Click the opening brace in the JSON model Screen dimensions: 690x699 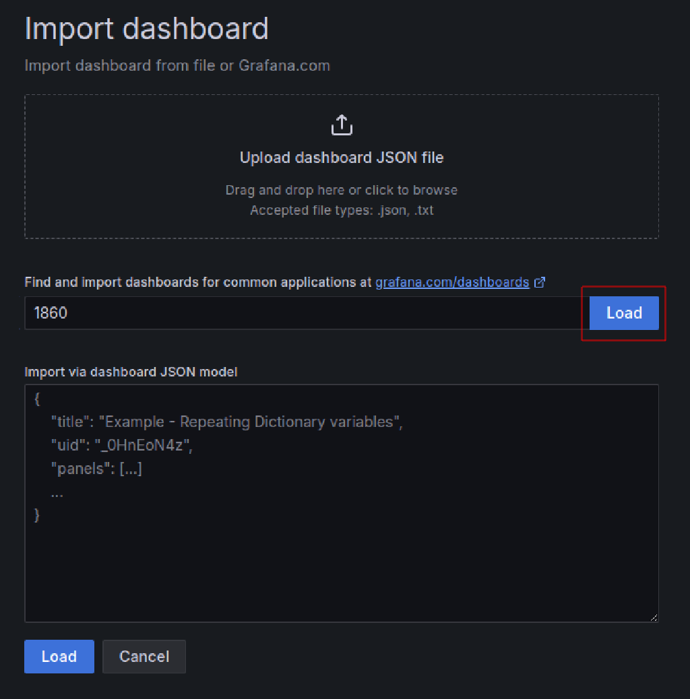[x=36, y=399]
